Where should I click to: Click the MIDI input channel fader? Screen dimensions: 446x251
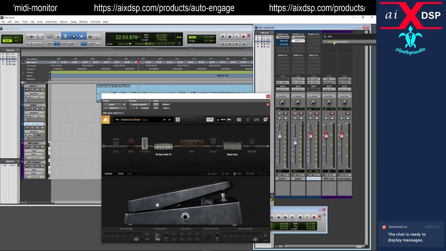click(x=326, y=135)
